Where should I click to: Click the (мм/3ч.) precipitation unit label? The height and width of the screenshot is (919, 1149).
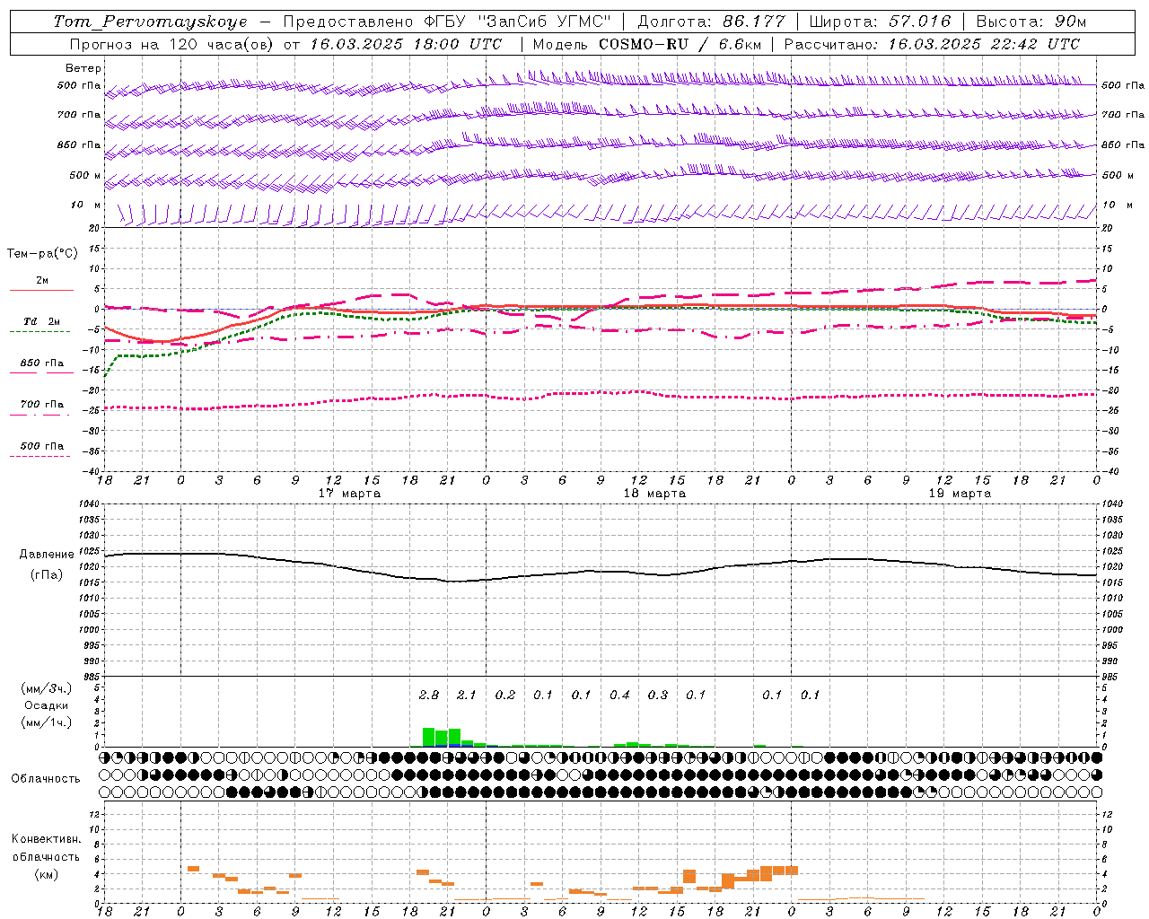[46, 688]
